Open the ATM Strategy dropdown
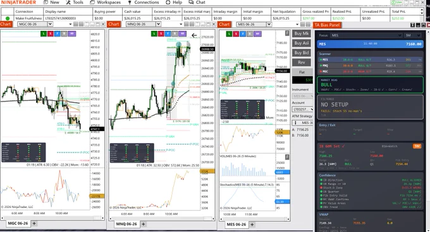Image resolution: width=430 pixels, height=232 pixels. pos(302,123)
